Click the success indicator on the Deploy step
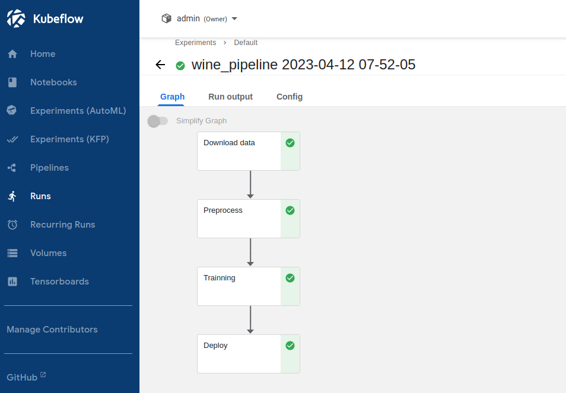Image resolution: width=566 pixels, height=393 pixels. pyautogui.click(x=290, y=345)
